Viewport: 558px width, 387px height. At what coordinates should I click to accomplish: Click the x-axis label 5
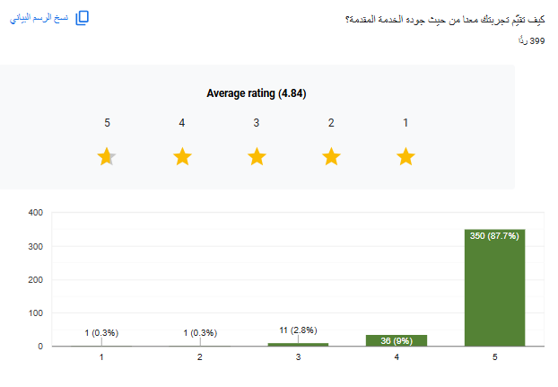click(x=494, y=357)
